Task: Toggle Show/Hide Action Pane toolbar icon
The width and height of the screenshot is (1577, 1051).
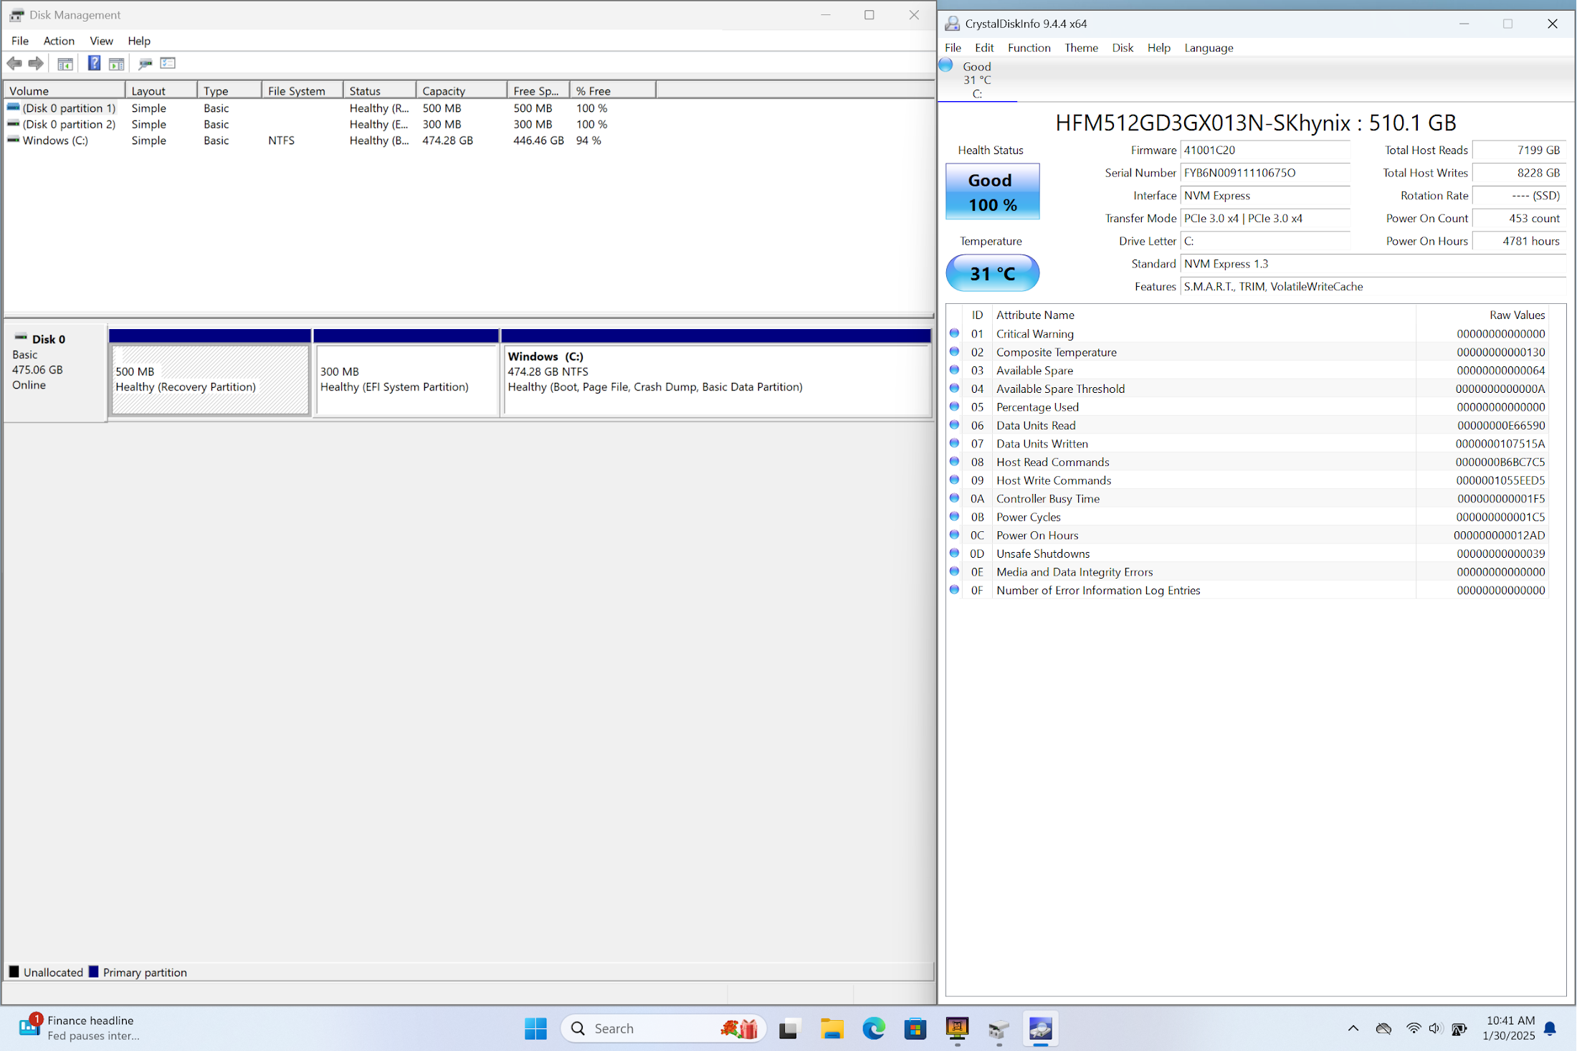Action: coord(116,64)
